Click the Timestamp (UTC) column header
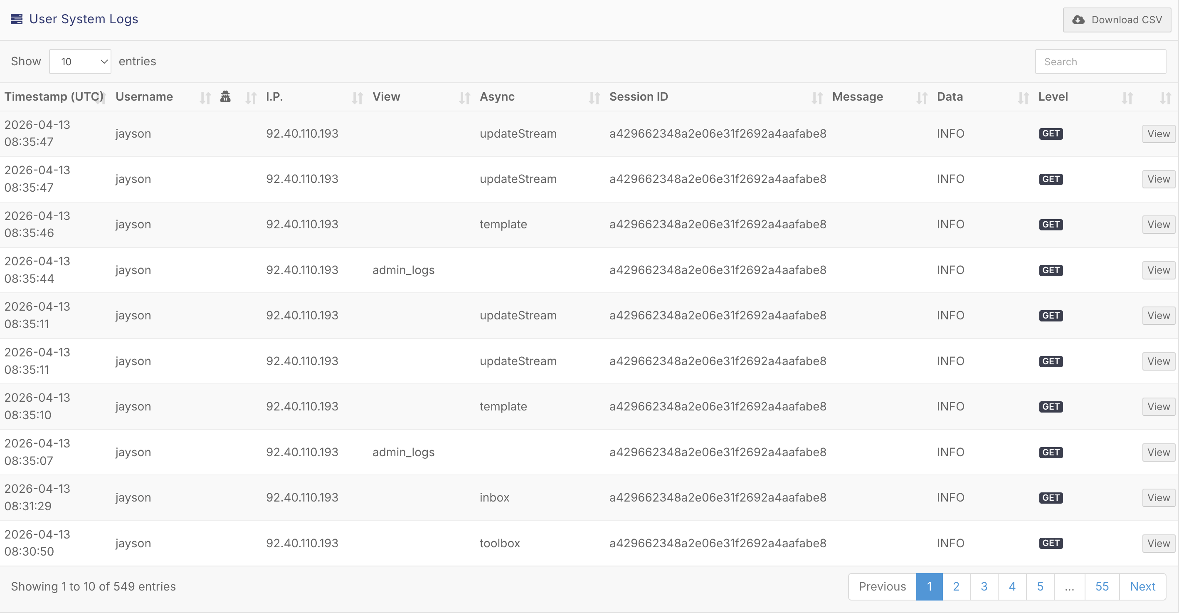The image size is (1179, 613). 54,96
